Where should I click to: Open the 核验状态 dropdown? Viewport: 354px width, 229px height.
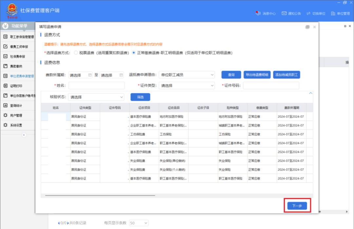pos(96,97)
